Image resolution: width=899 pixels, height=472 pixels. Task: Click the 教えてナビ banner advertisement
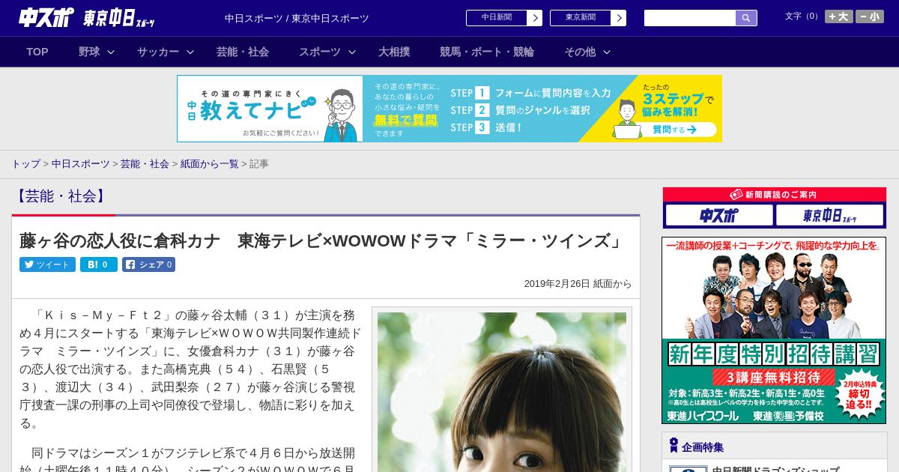(449, 109)
